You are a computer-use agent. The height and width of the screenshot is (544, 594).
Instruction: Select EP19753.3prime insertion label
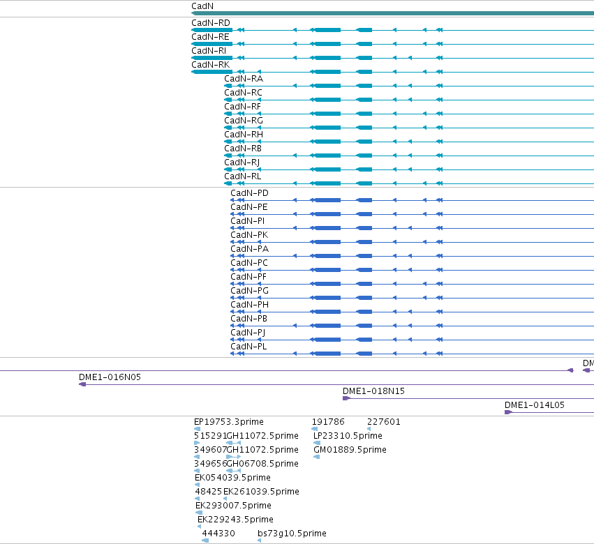pos(229,422)
